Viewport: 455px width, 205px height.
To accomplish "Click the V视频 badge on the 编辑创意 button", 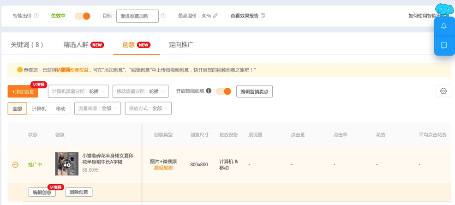I will point(56,187).
